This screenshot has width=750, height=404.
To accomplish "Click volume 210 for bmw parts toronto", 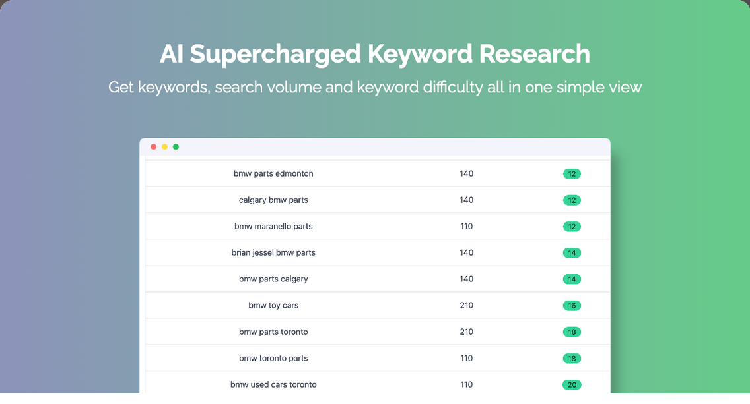I will coord(466,332).
